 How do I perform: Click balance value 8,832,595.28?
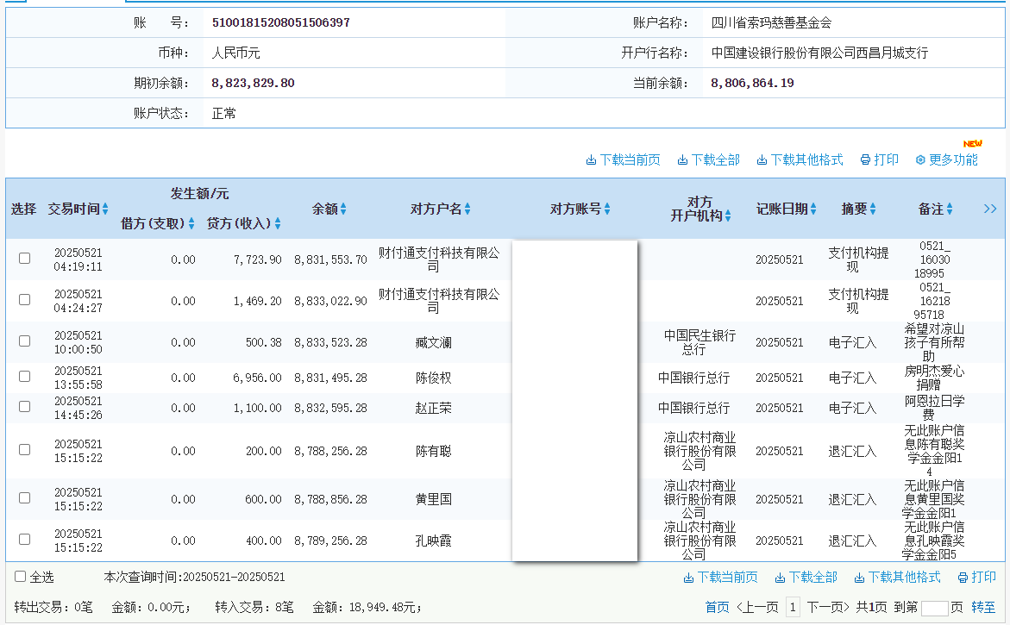[330, 408]
